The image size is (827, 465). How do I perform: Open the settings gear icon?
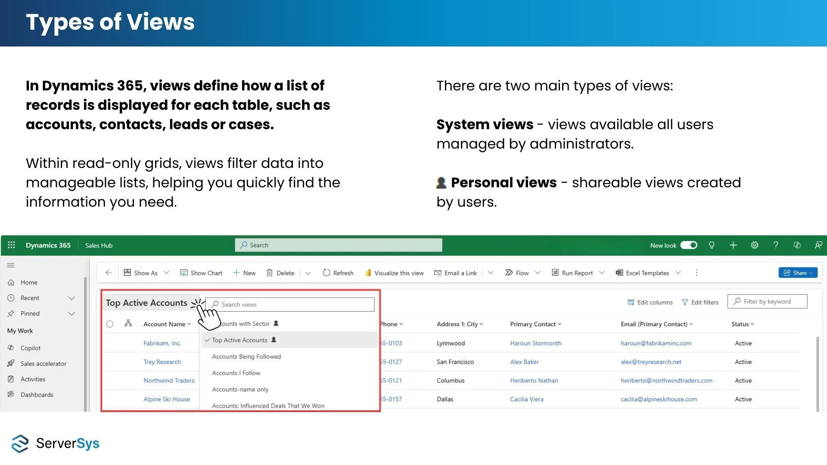click(755, 245)
